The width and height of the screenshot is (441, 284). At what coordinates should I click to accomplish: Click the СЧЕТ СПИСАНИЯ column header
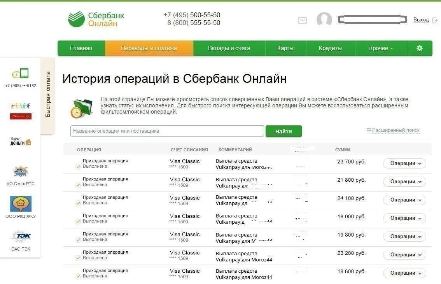189,150
